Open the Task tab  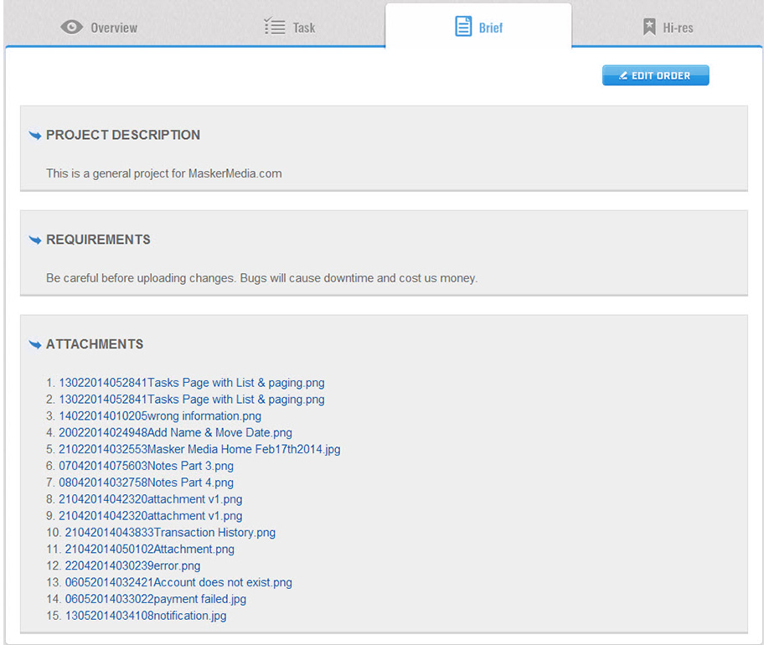pyautogui.click(x=290, y=27)
